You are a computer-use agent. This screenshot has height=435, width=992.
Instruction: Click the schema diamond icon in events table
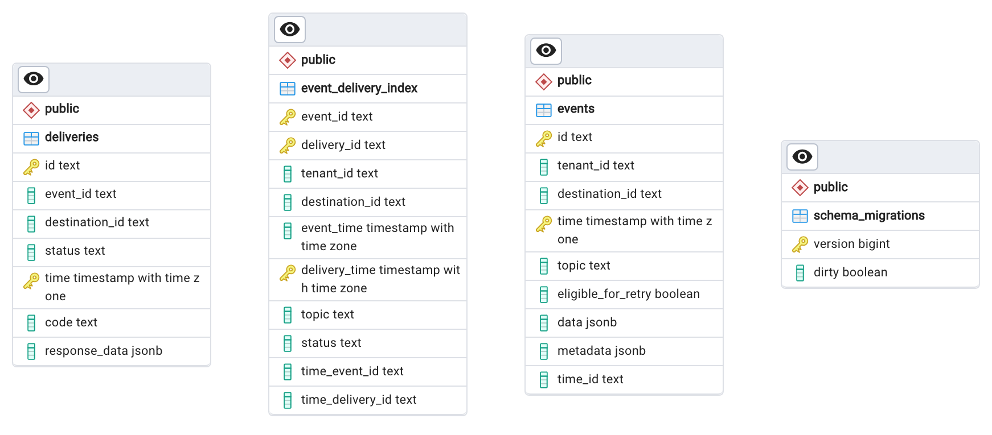pos(544,81)
